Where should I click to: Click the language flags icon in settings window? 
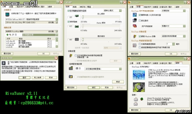(x=135, y=26)
